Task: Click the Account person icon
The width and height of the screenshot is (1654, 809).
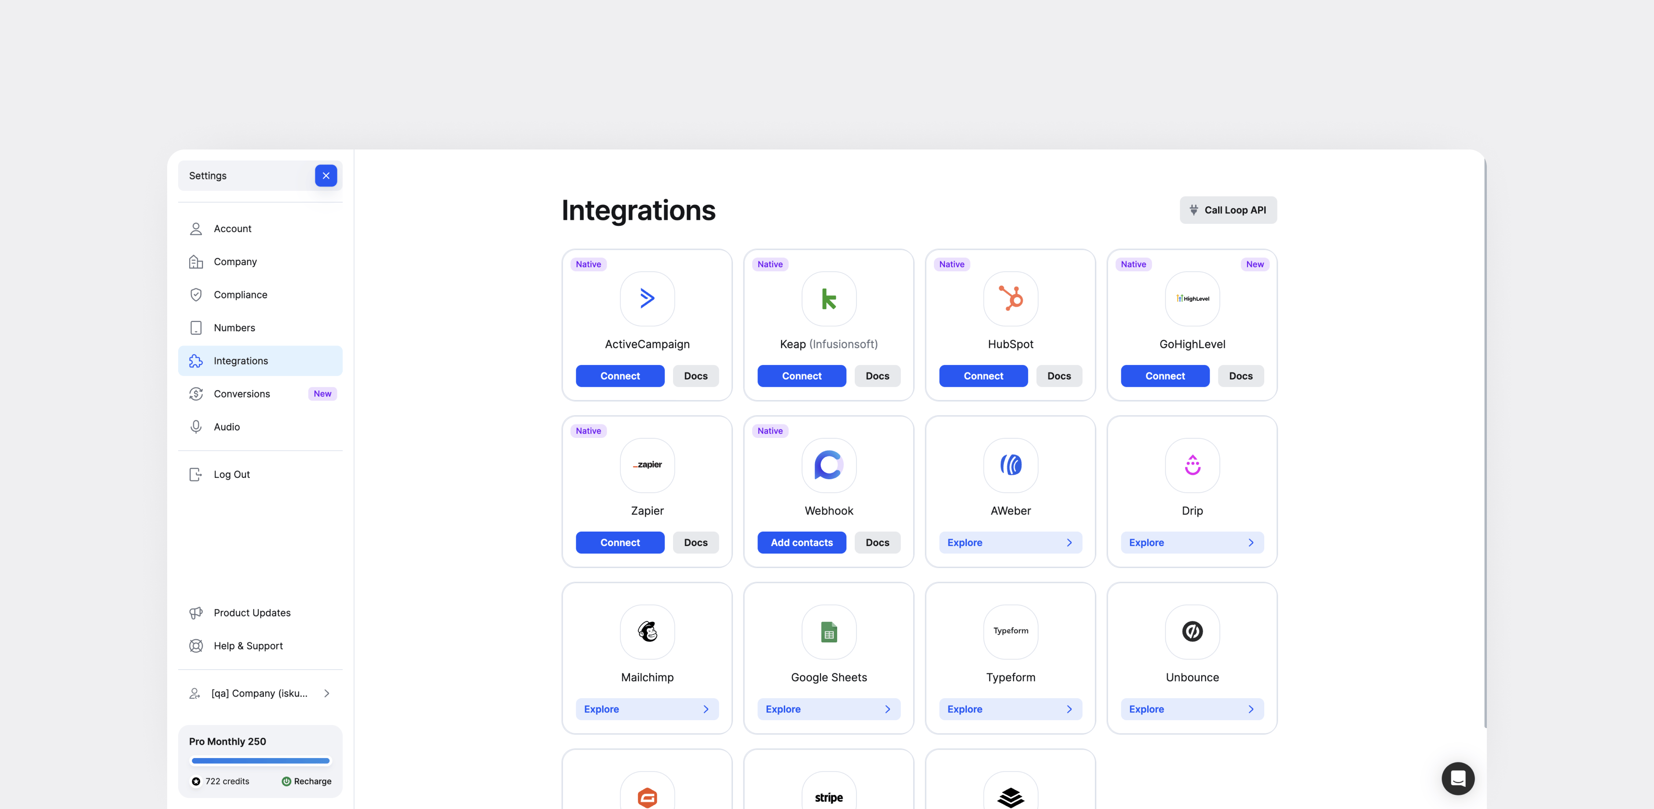Action: [x=196, y=229]
